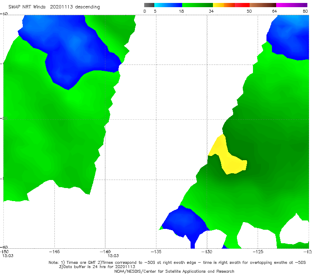Screen dimensions: 312x274
Task: Click the color bar label "50"
Action: pos(249,11)
